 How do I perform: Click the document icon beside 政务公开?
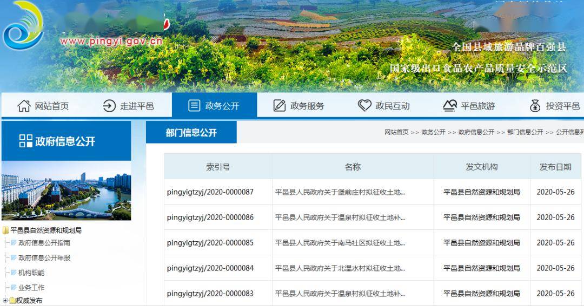(x=194, y=106)
